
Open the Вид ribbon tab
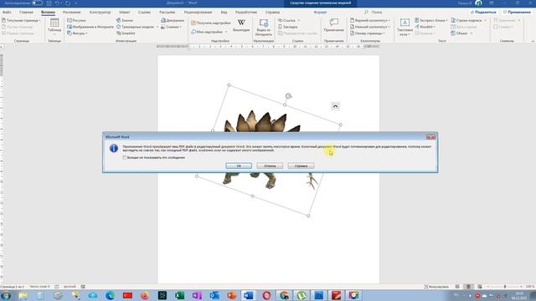click(x=224, y=13)
